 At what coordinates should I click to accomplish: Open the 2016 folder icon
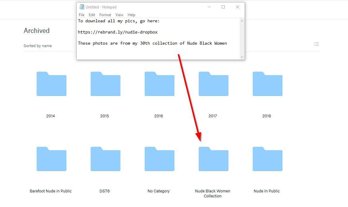coord(159,84)
